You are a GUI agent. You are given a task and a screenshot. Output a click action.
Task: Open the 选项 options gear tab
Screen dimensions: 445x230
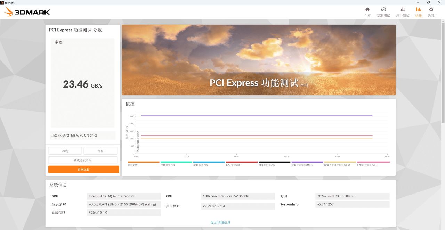[x=431, y=12]
